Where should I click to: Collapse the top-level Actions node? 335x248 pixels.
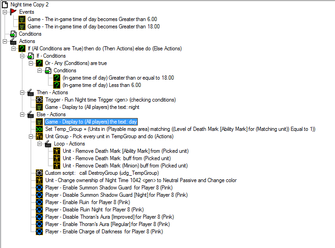click(5, 42)
